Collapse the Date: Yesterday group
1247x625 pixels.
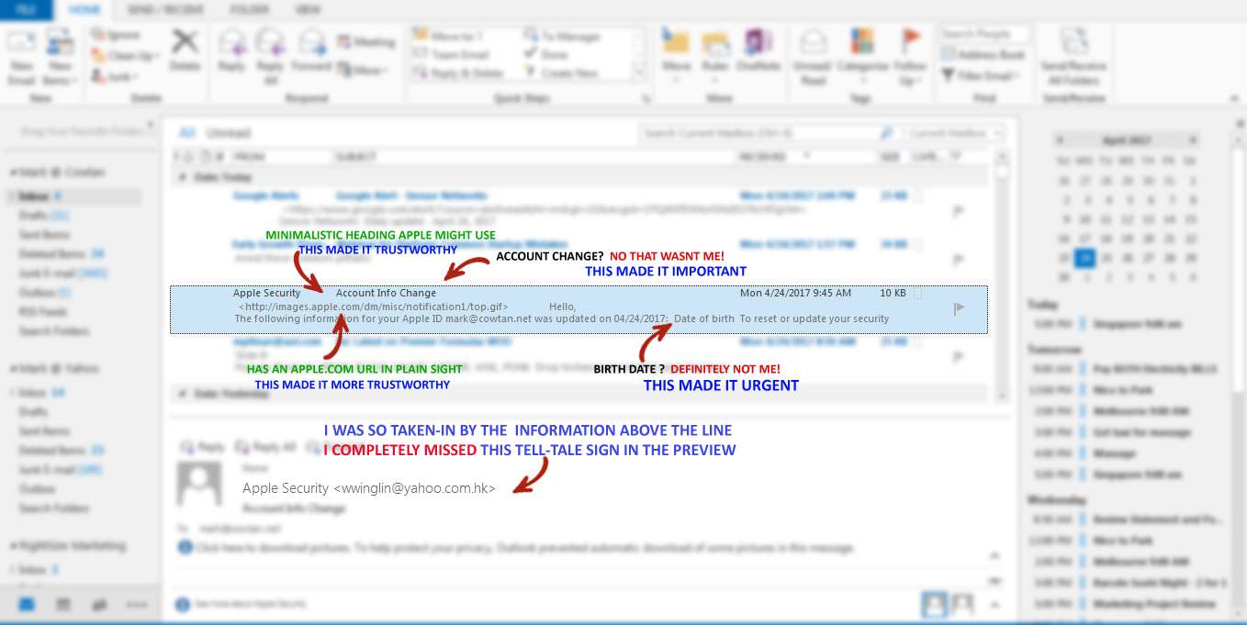(182, 393)
